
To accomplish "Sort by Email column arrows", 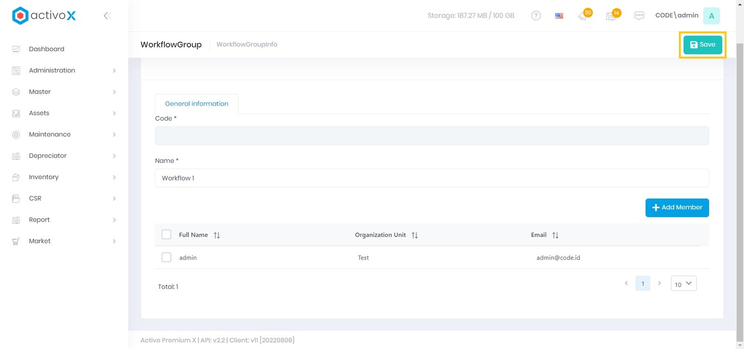I will tap(555, 235).
